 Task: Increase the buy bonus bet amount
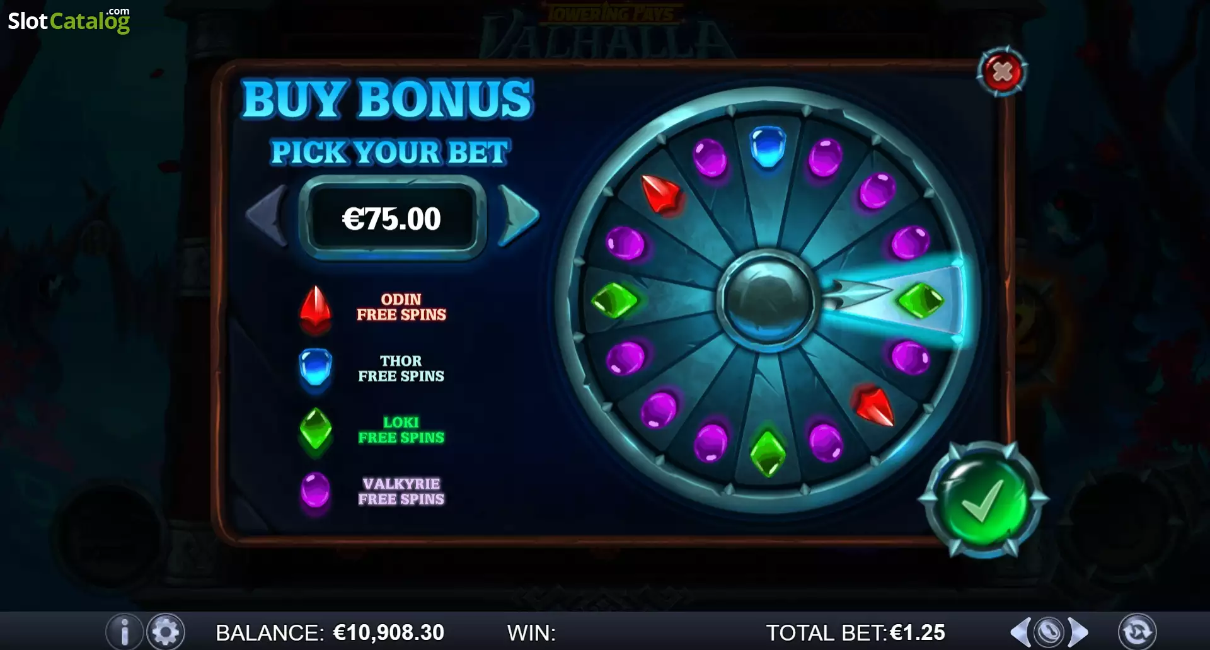tap(518, 215)
